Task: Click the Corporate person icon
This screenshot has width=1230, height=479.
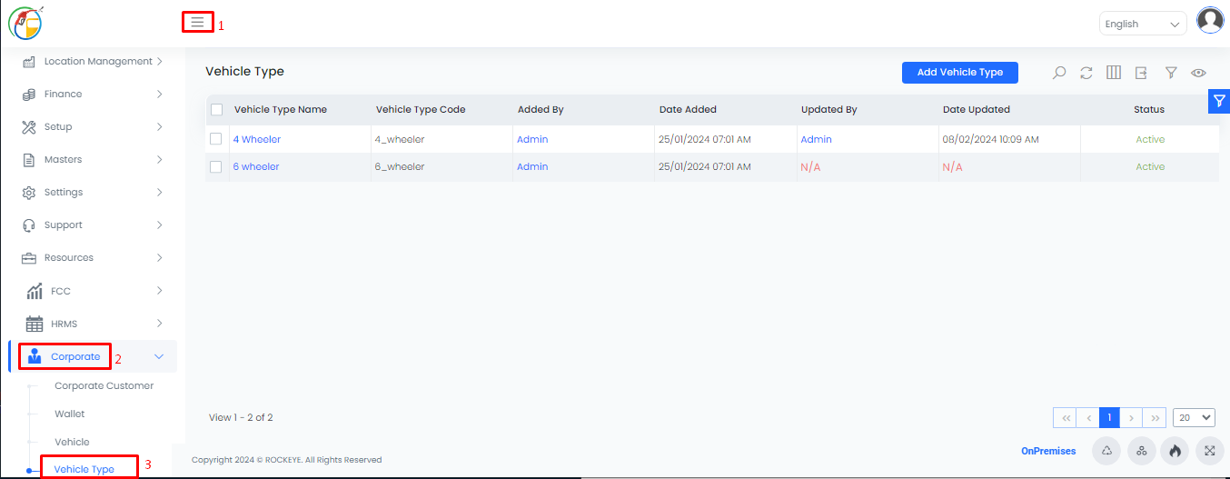Action: coord(35,357)
